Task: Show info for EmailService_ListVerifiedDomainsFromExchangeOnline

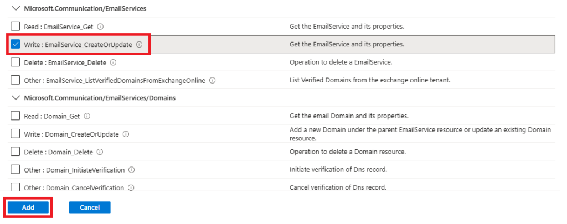Action: coord(213,81)
